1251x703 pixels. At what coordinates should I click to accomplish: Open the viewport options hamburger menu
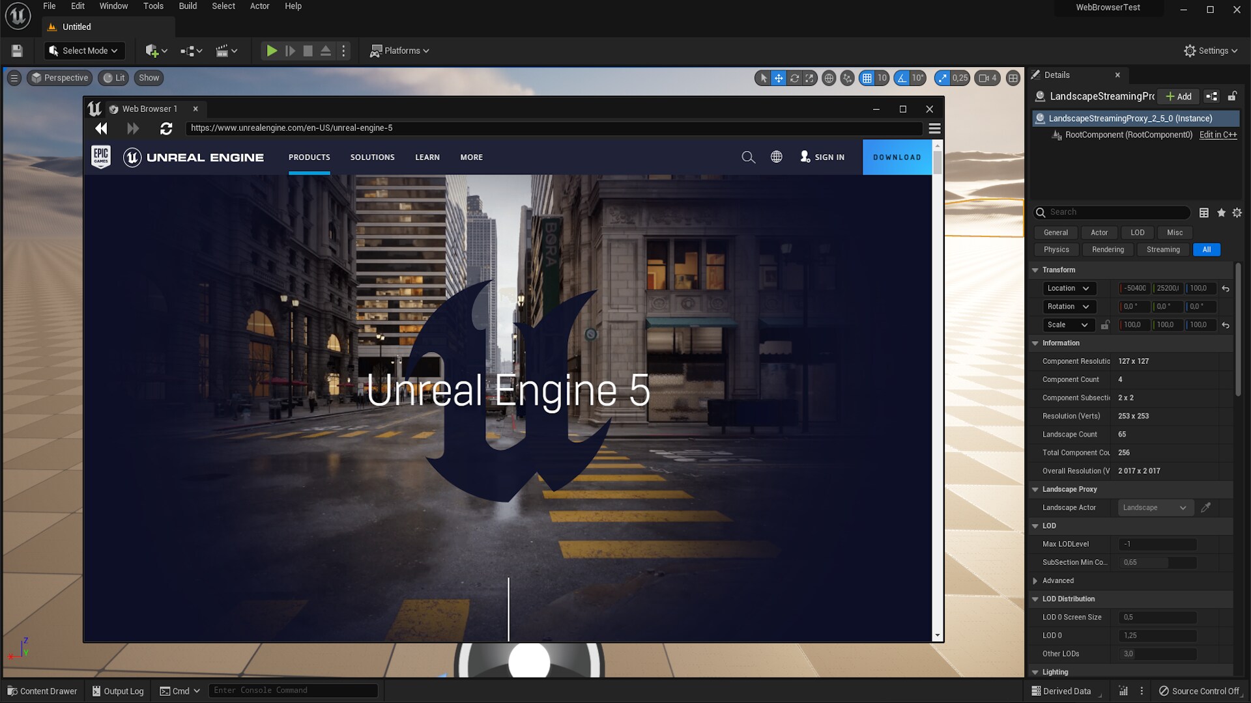coord(14,78)
